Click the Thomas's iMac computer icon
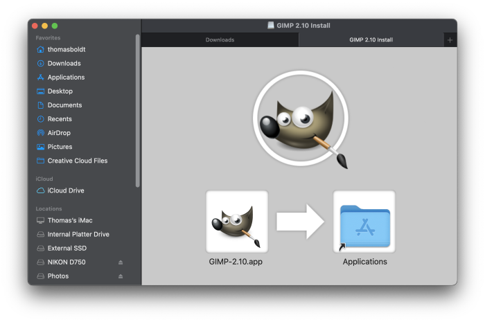This screenshot has height=322, width=485. coord(40,220)
